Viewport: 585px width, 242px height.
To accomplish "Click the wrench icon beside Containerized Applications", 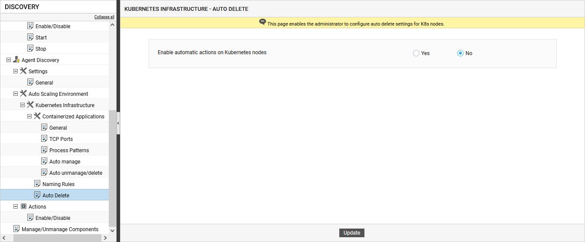I will coord(37,116).
